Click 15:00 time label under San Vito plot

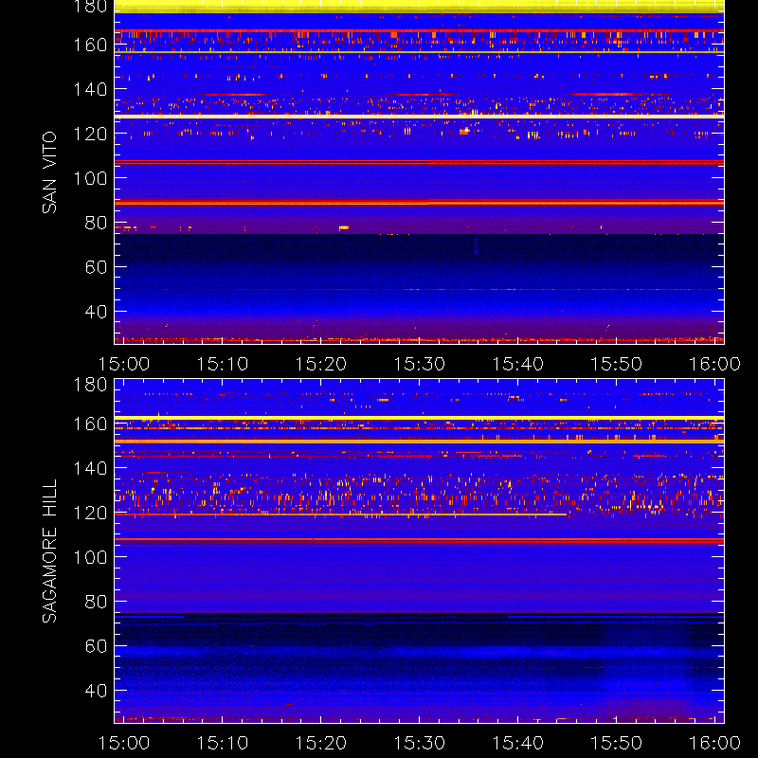[124, 364]
